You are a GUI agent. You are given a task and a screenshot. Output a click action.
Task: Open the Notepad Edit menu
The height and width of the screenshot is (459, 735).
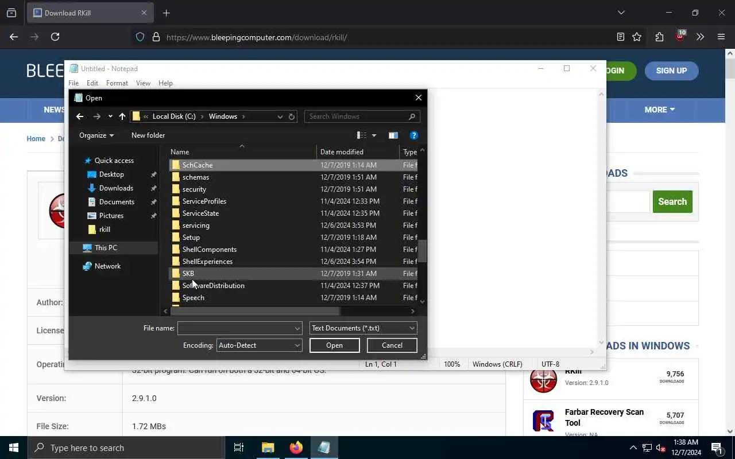click(92, 83)
